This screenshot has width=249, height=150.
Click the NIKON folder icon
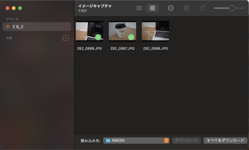pyautogui.click(x=108, y=140)
